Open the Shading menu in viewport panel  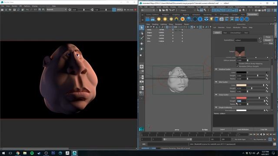[155, 24]
